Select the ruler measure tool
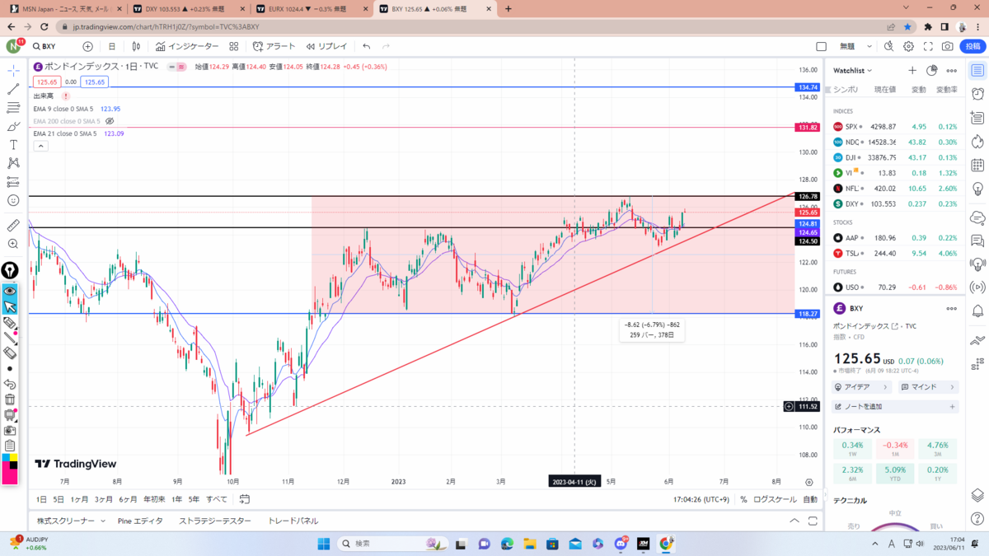Screen dimensions: 989x556 (13, 226)
